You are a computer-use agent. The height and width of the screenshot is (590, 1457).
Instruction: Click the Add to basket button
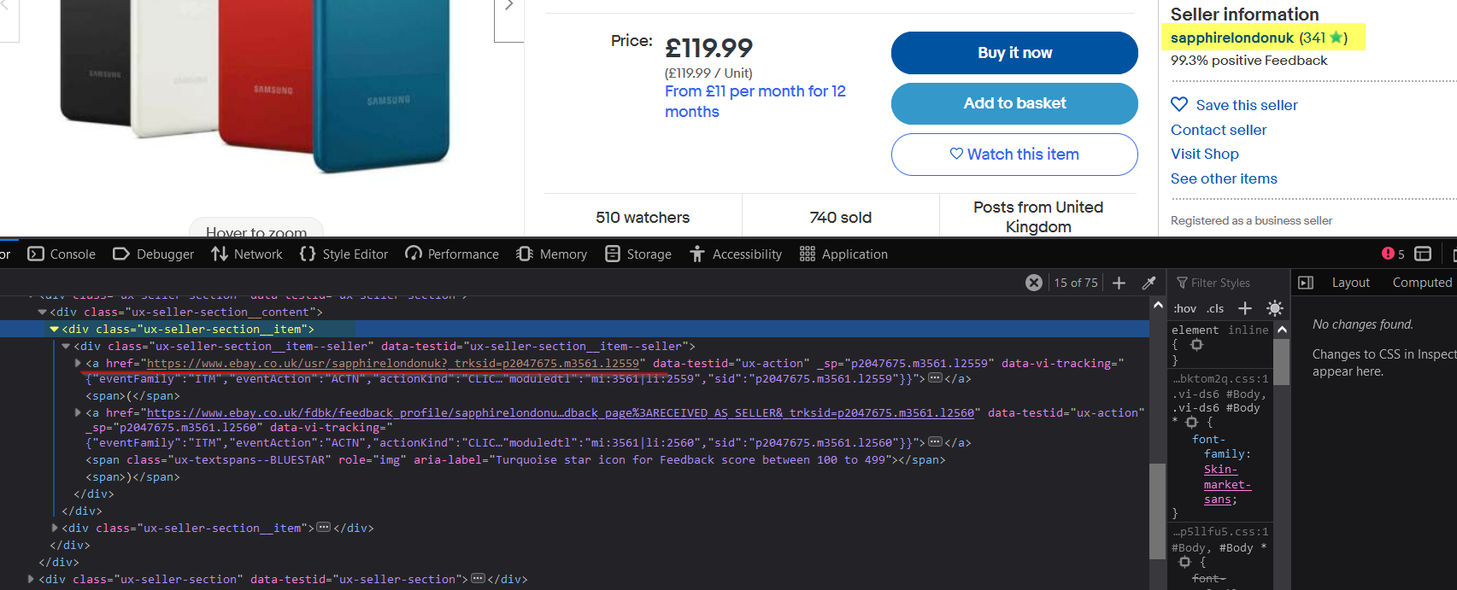tap(1014, 103)
